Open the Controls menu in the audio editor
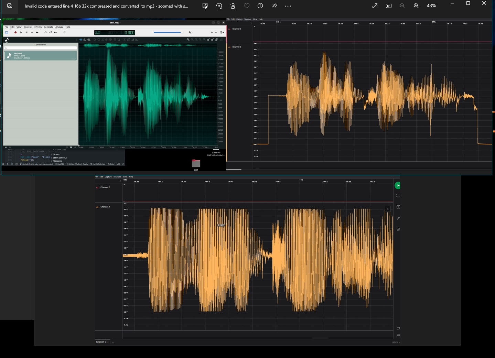 (x=28, y=27)
